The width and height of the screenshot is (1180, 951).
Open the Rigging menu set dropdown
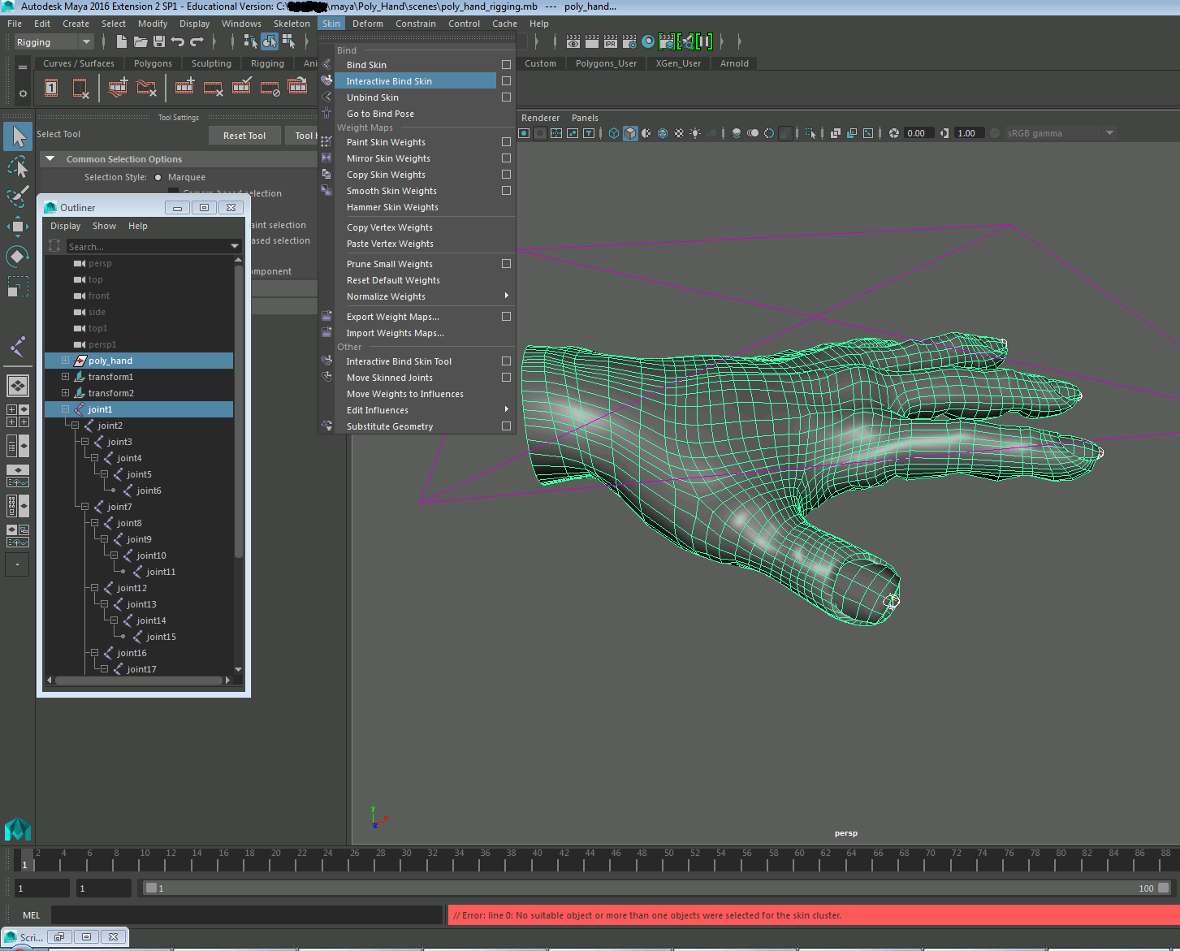(x=54, y=42)
